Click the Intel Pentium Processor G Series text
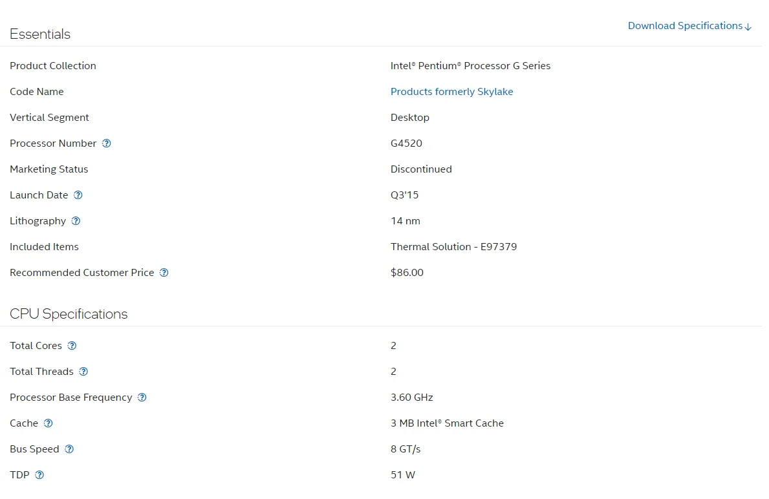This screenshot has width=769, height=499. pyautogui.click(x=470, y=66)
